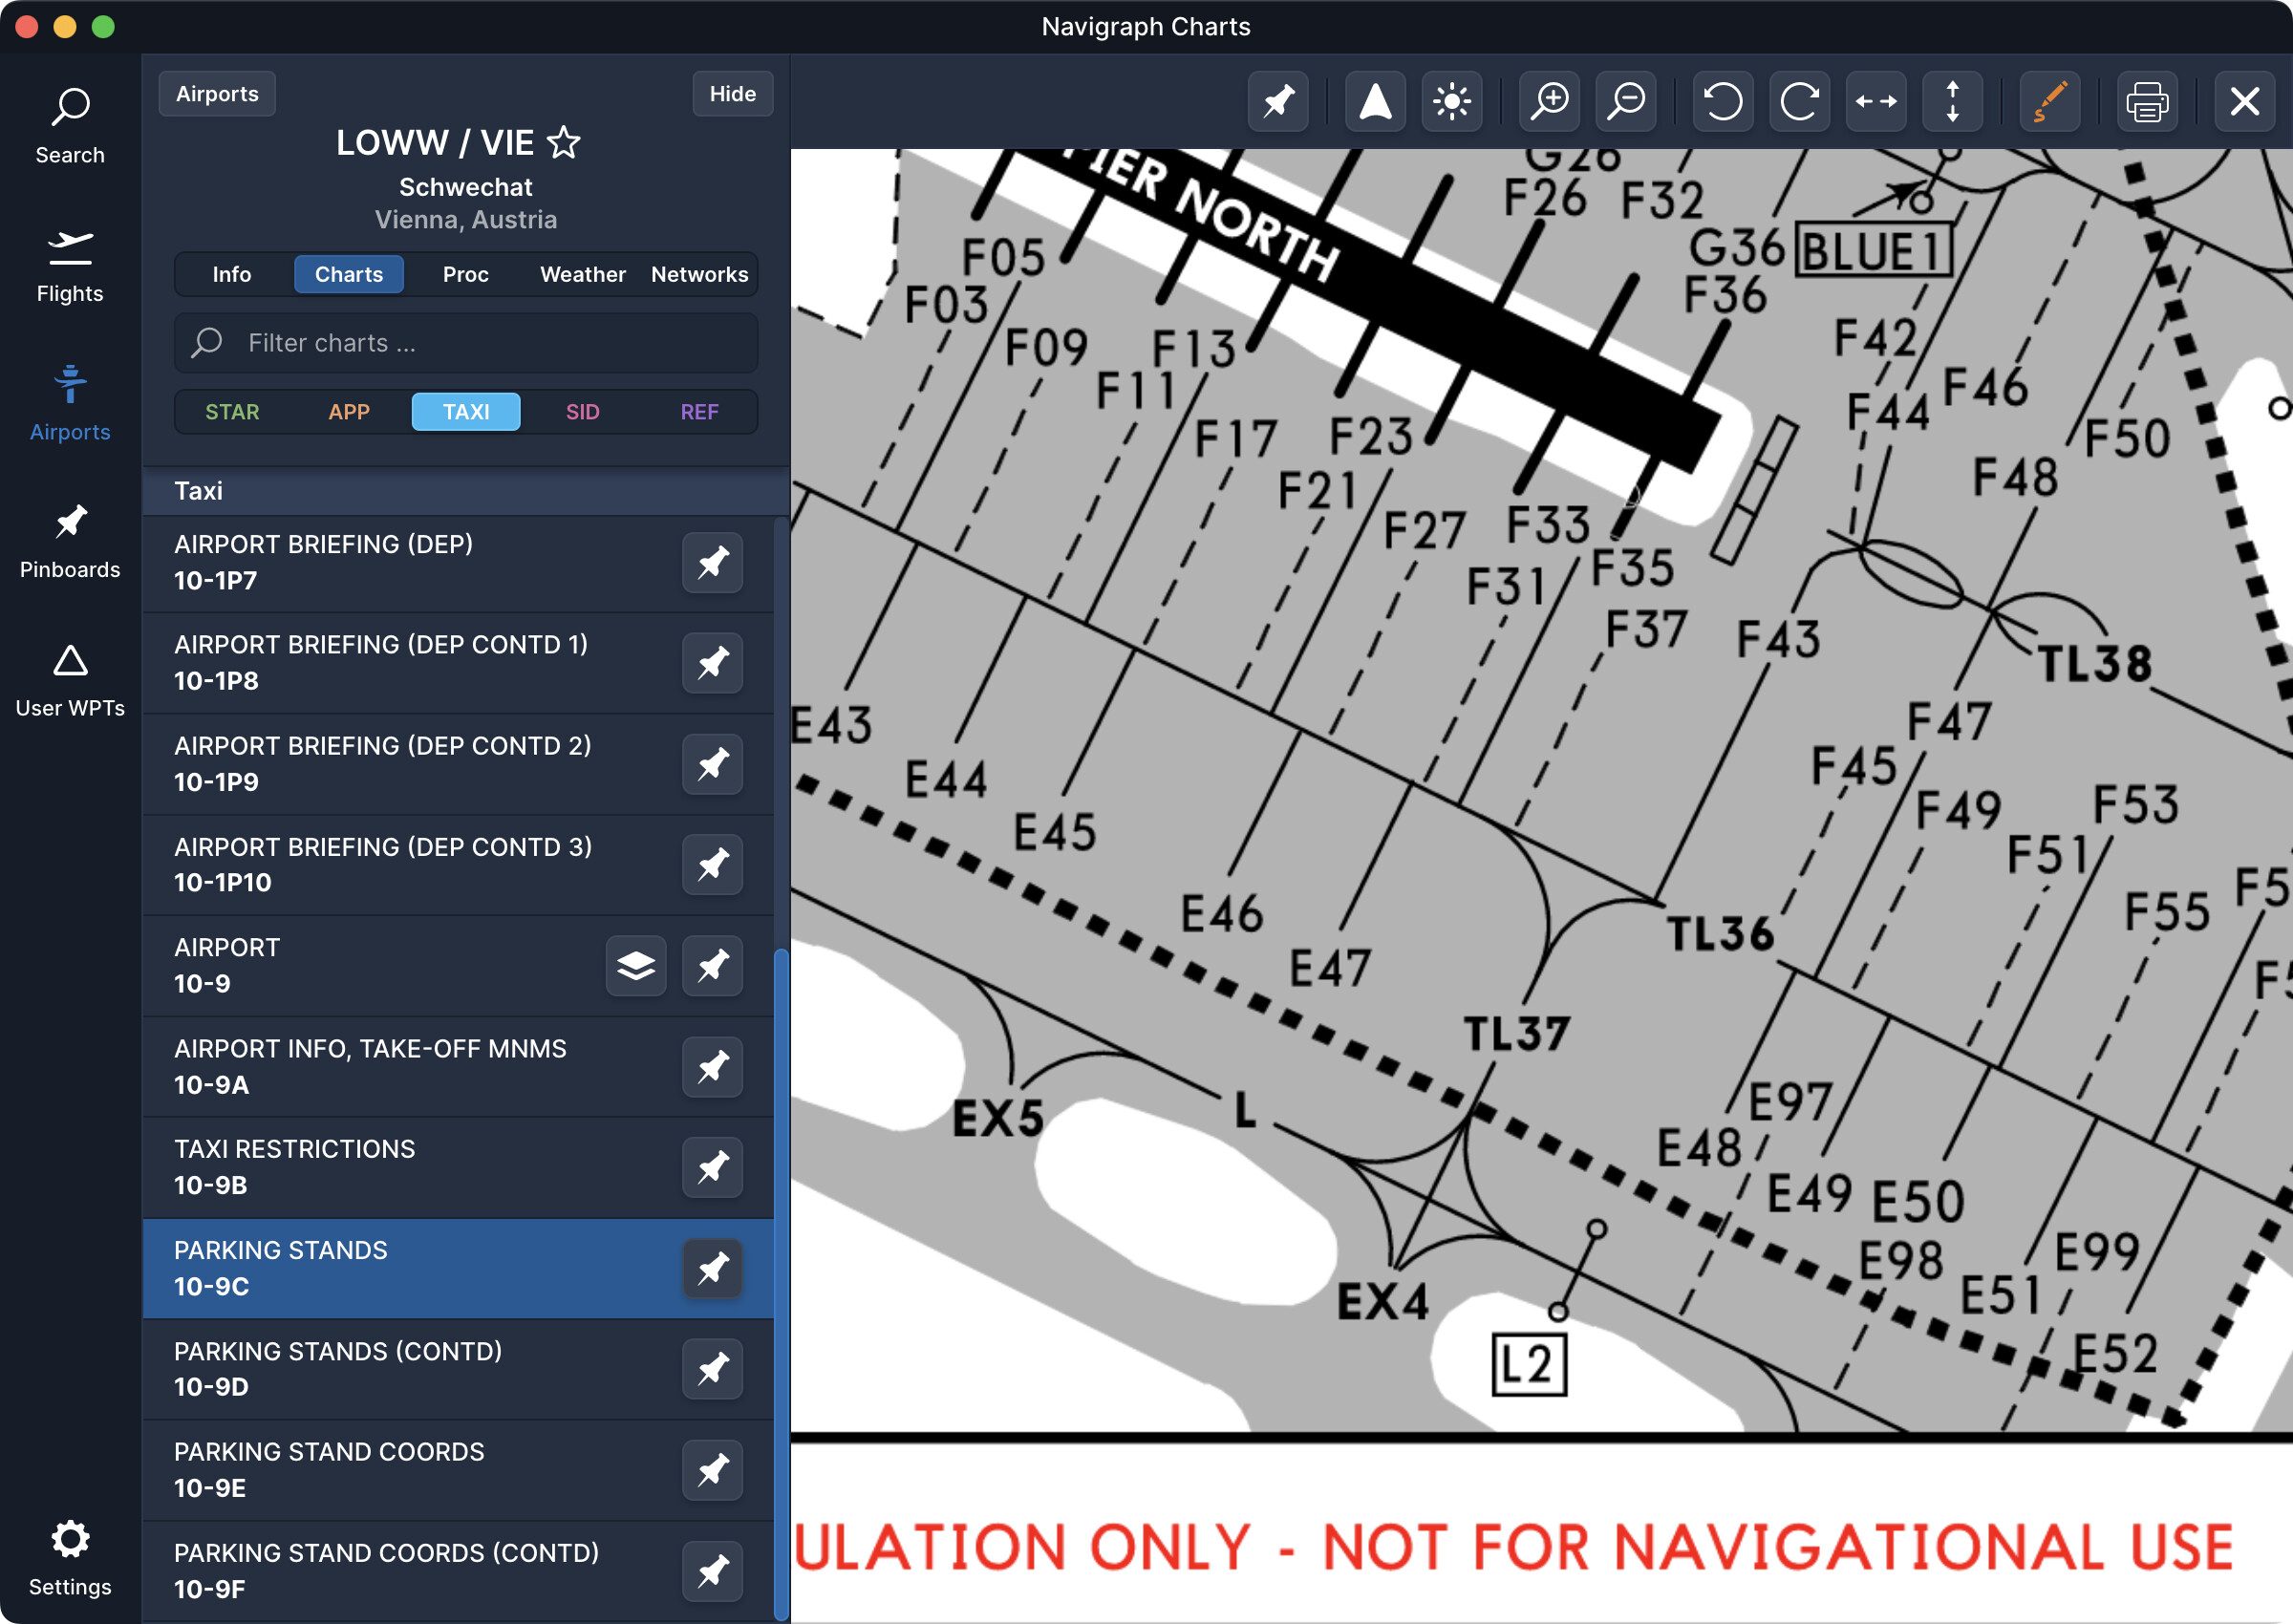Filter charts by SID category
The height and width of the screenshot is (1624, 2293).
coord(583,412)
